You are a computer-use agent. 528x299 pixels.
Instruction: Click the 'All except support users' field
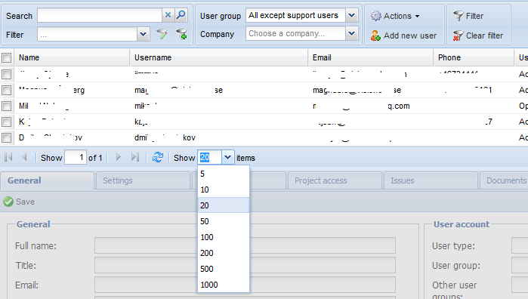[295, 15]
